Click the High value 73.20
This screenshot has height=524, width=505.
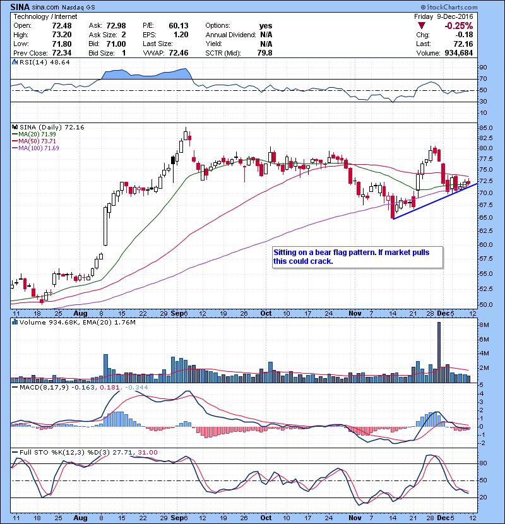click(62, 35)
